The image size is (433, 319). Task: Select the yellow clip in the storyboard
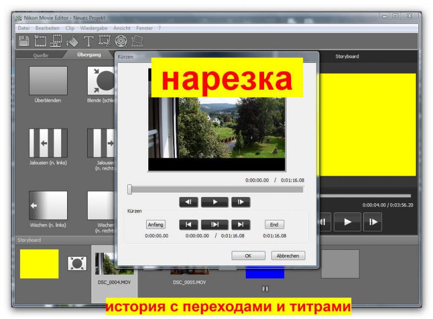[x=39, y=264]
